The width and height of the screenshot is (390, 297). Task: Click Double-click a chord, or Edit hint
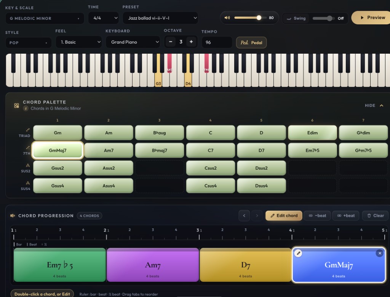pyautogui.click(x=42, y=294)
